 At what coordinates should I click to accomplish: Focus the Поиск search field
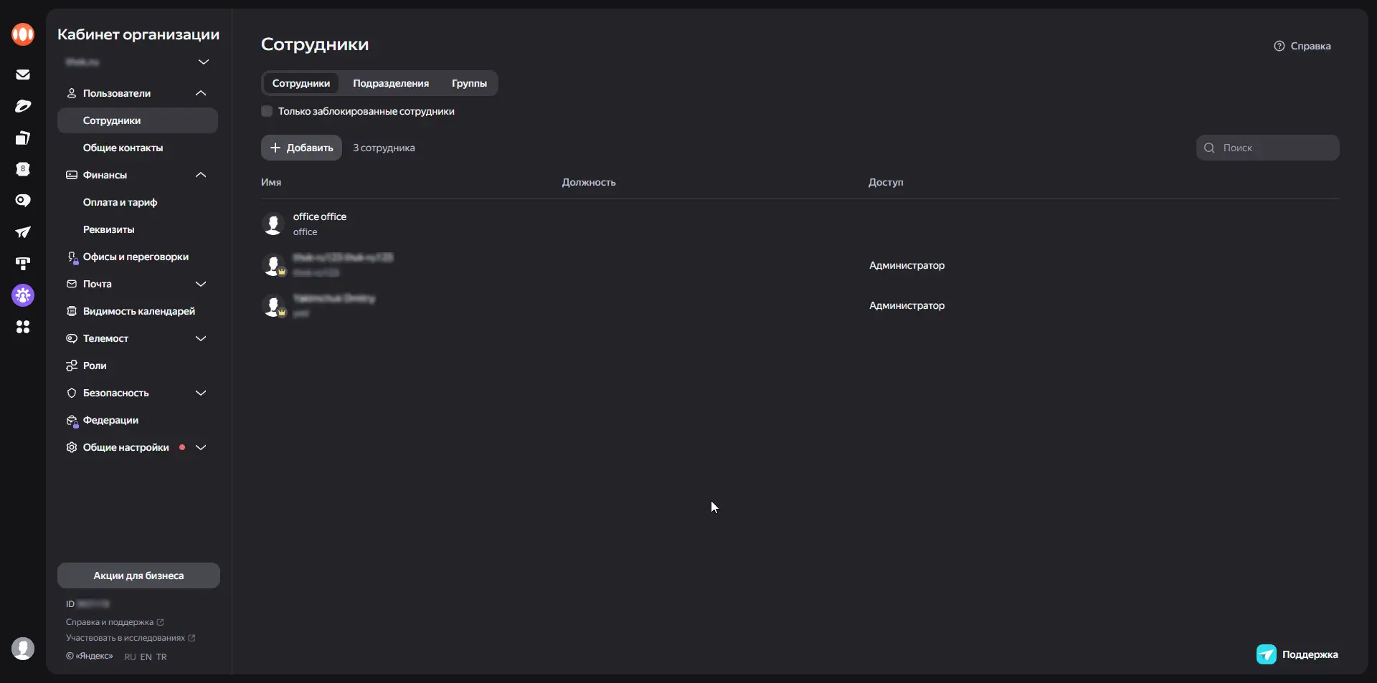[x=1267, y=148]
